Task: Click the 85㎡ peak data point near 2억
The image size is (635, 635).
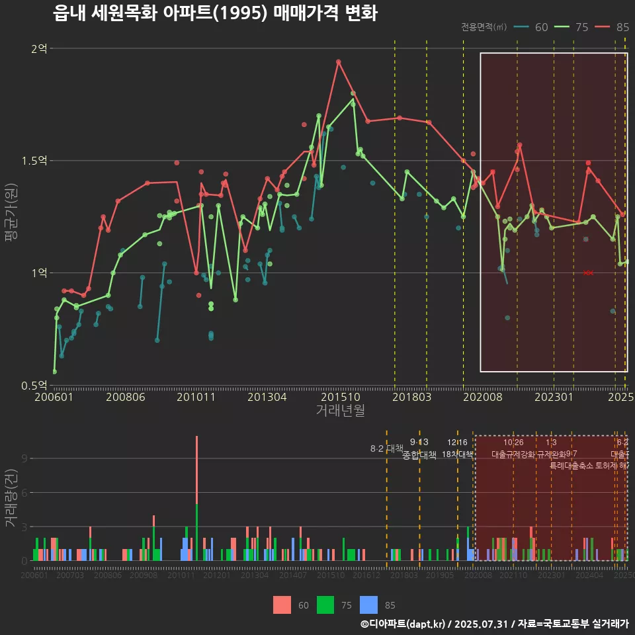Action: (x=339, y=62)
